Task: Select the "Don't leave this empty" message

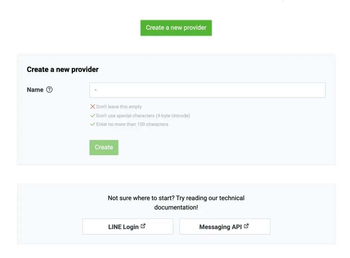Action: [x=119, y=107]
